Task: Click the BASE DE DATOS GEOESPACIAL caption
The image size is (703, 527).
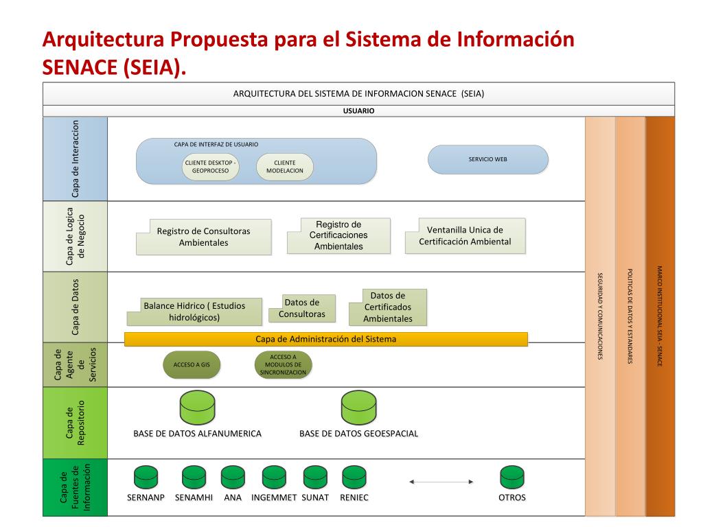Action: 358,434
